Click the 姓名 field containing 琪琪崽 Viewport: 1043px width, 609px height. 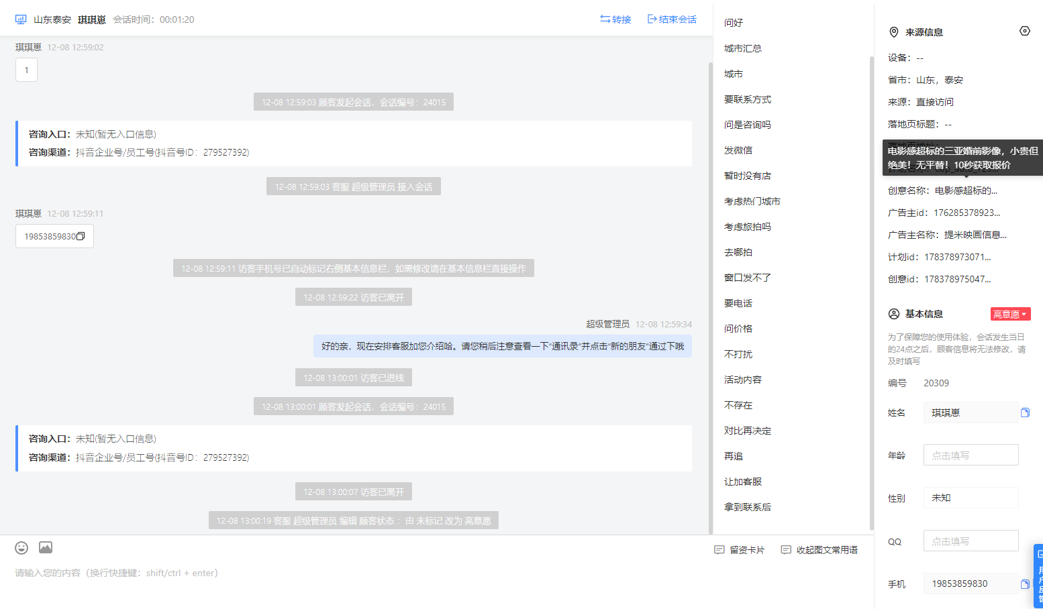click(x=971, y=412)
